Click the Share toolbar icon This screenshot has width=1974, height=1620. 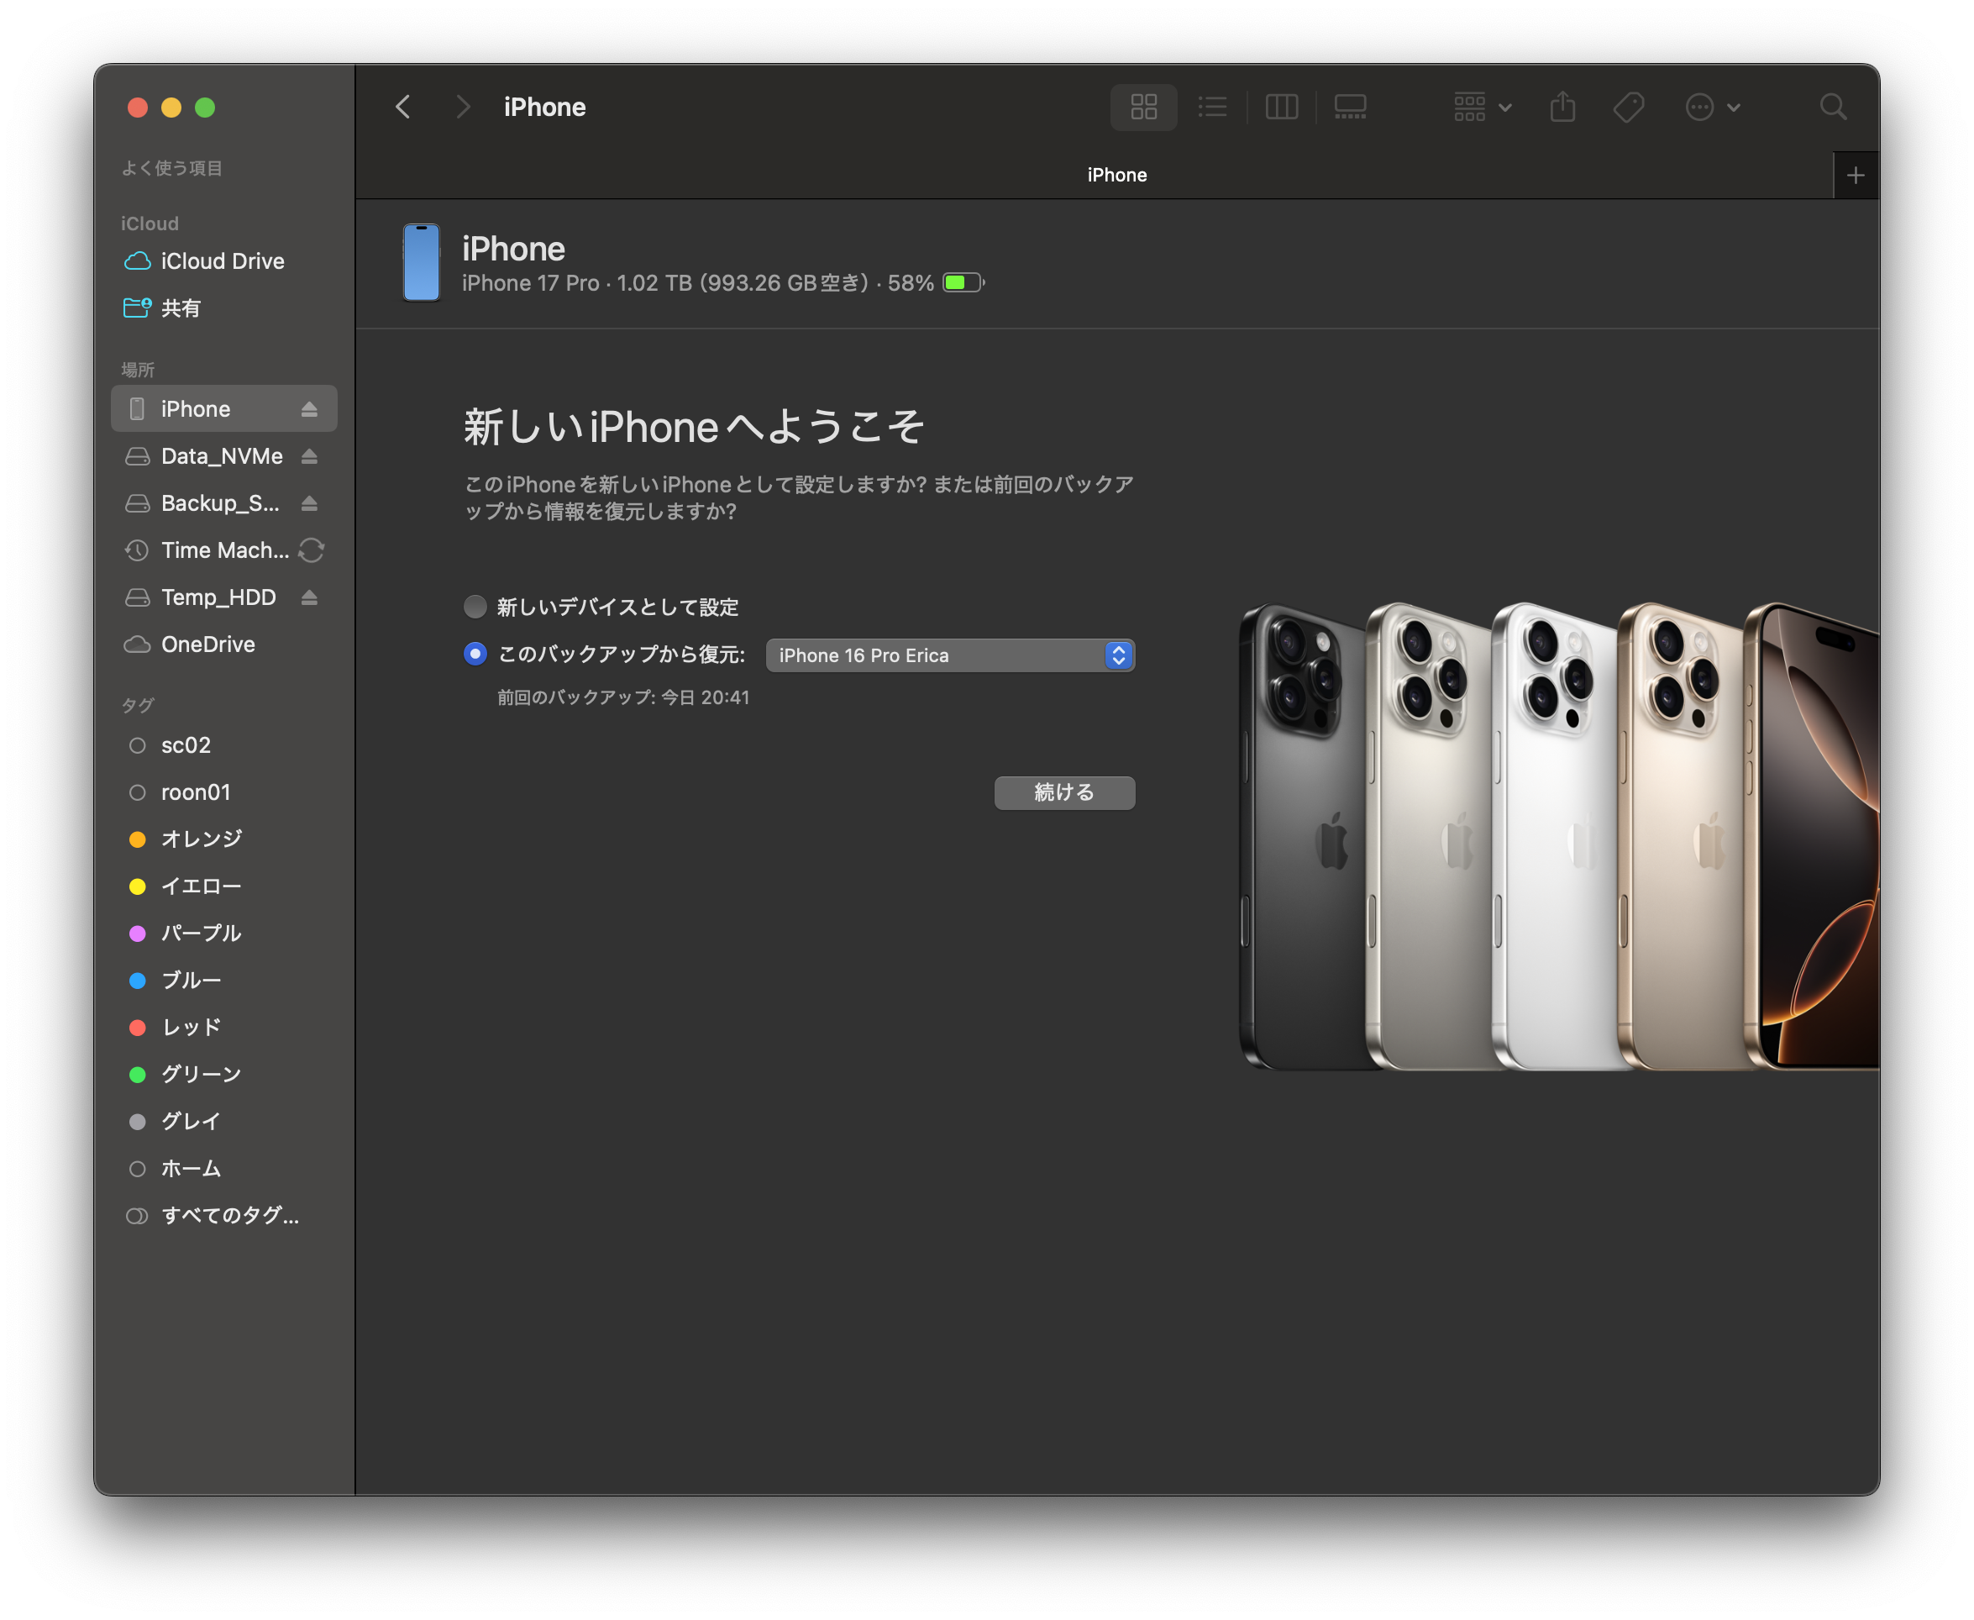[x=1562, y=108]
